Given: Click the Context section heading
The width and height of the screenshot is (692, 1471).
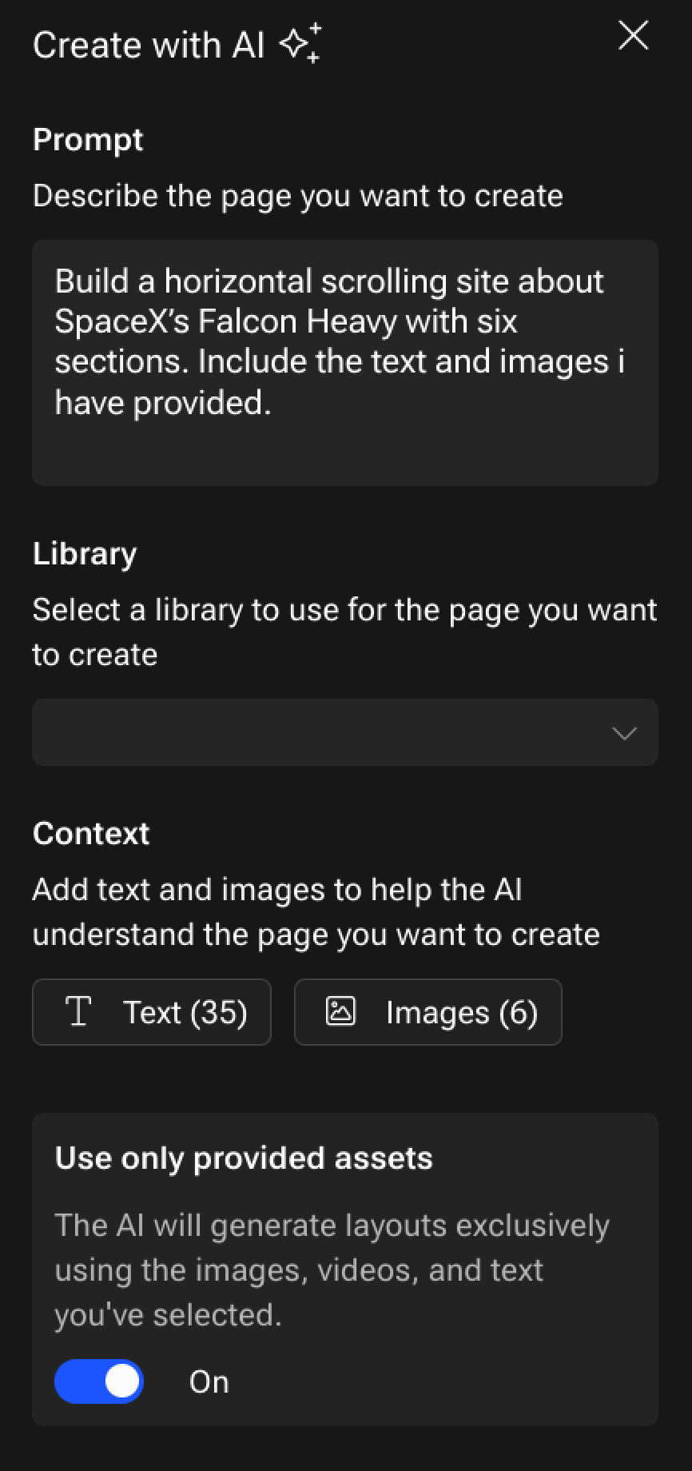Looking at the screenshot, I should (x=91, y=834).
